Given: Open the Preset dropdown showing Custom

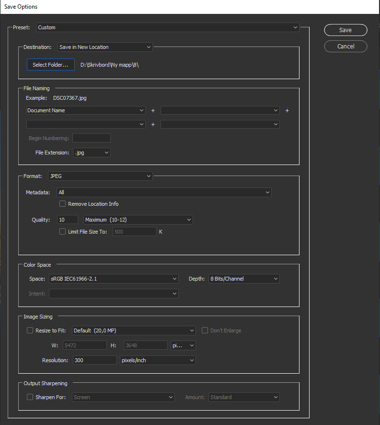Looking at the screenshot, I should pyautogui.click(x=167, y=27).
